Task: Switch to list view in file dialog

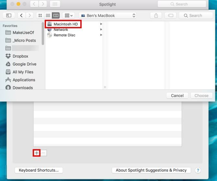Action: click(x=48, y=16)
